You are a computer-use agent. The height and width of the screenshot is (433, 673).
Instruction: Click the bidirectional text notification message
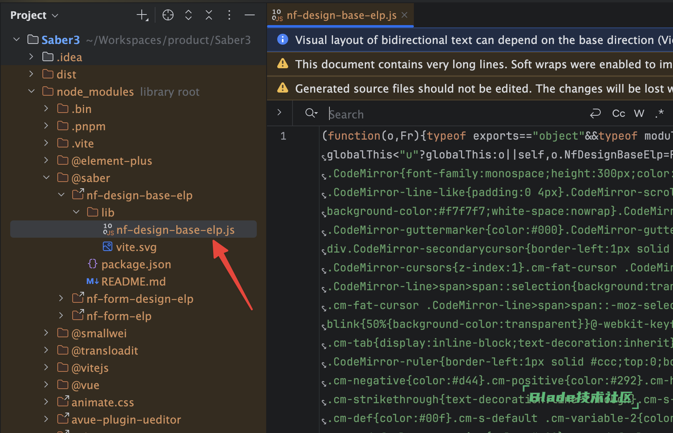[484, 40]
